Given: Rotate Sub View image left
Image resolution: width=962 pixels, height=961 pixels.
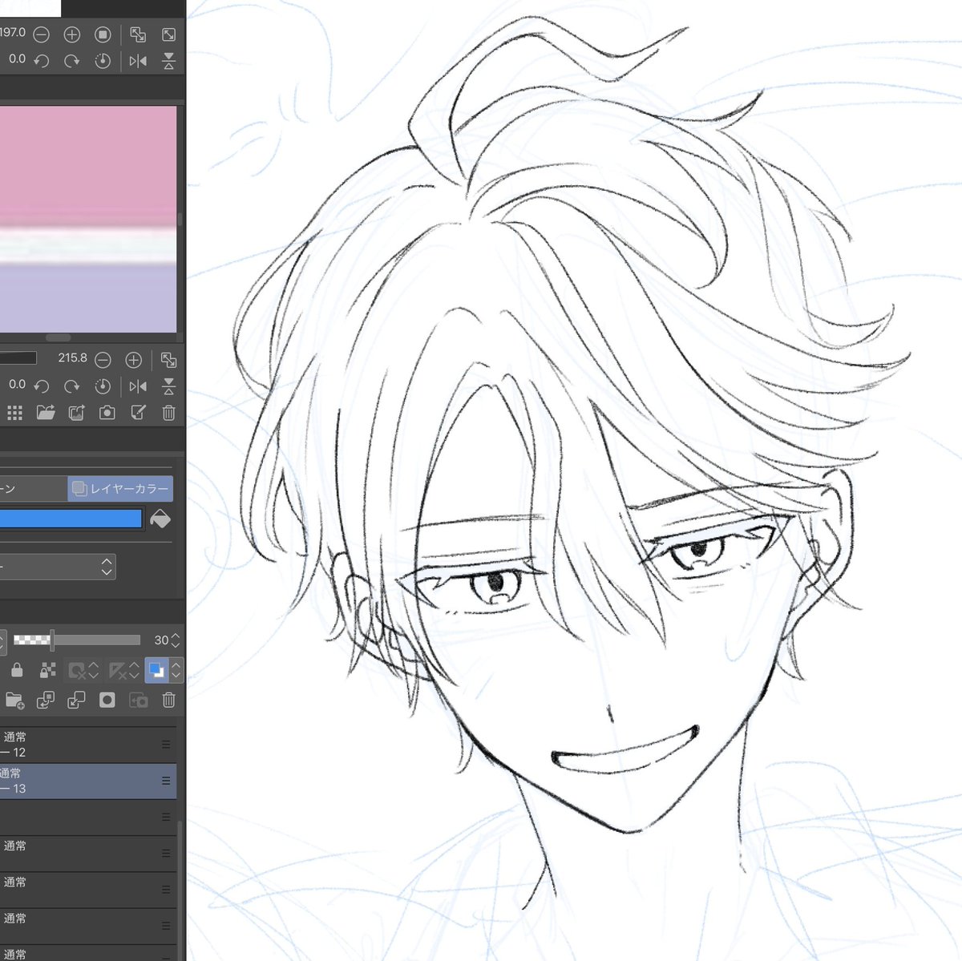Looking at the screenshot, I should coord(41,386).
